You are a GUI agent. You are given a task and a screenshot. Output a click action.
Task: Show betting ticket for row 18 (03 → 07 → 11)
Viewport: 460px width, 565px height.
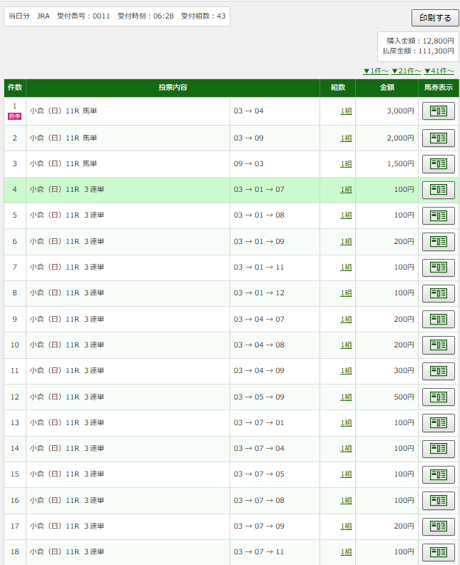[x=439, y=552]
